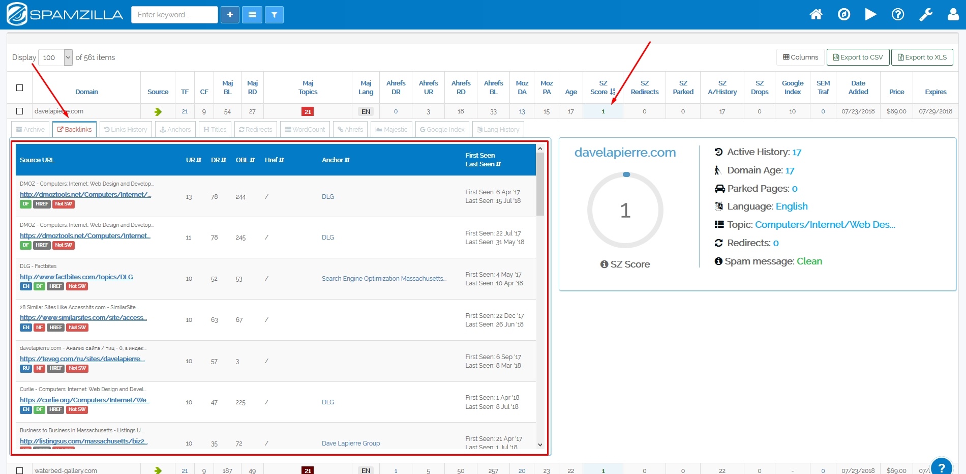Toggle the select-all checkbox in table header
This screenshot has width=966, height=474.
(19, 87)
